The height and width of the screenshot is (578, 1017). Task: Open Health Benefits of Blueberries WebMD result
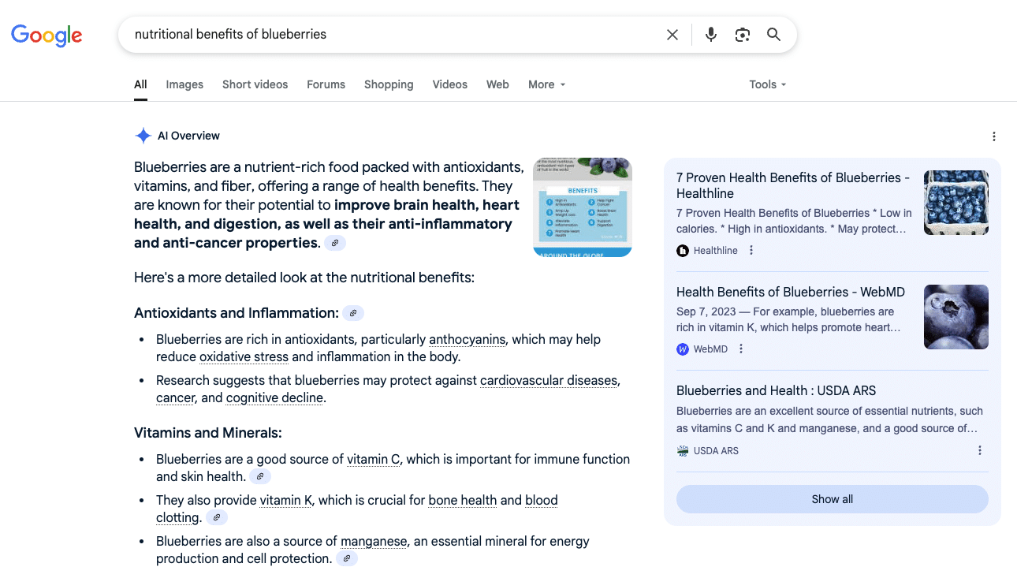791,292
